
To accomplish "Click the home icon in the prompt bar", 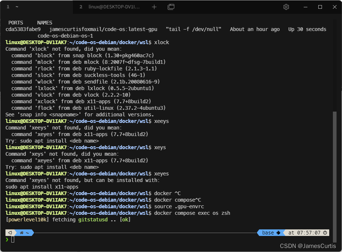I will (22, 233).
